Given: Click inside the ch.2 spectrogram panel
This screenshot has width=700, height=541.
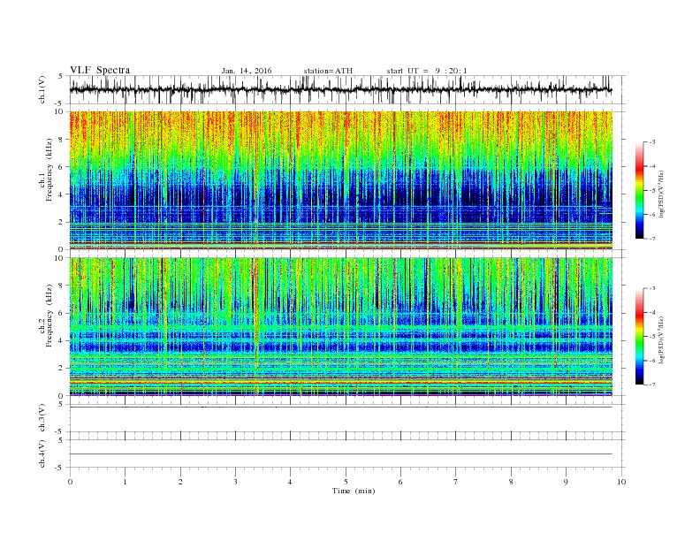Looking at the screenshot, I should [341, 326].
